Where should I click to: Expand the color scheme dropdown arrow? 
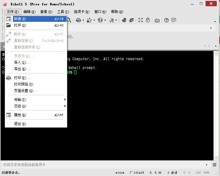[94, 20]
